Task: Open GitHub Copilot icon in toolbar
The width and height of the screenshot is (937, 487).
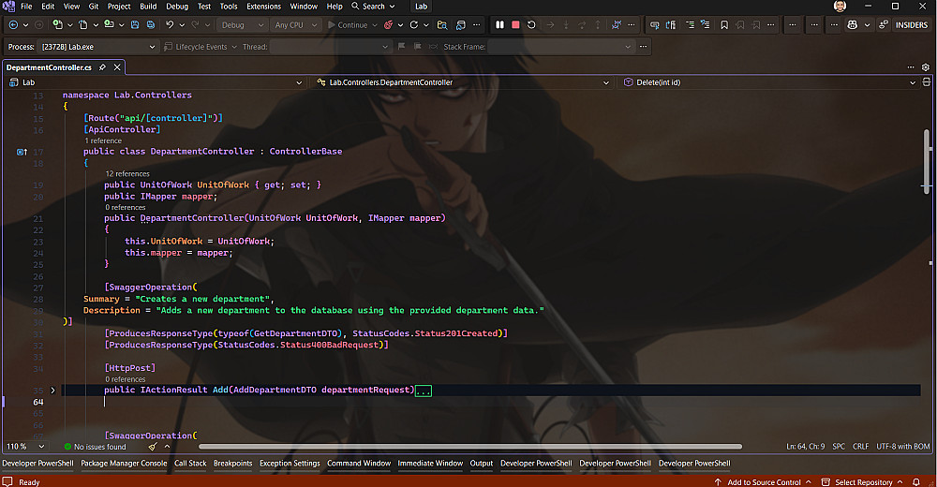Action: (852, 25)
